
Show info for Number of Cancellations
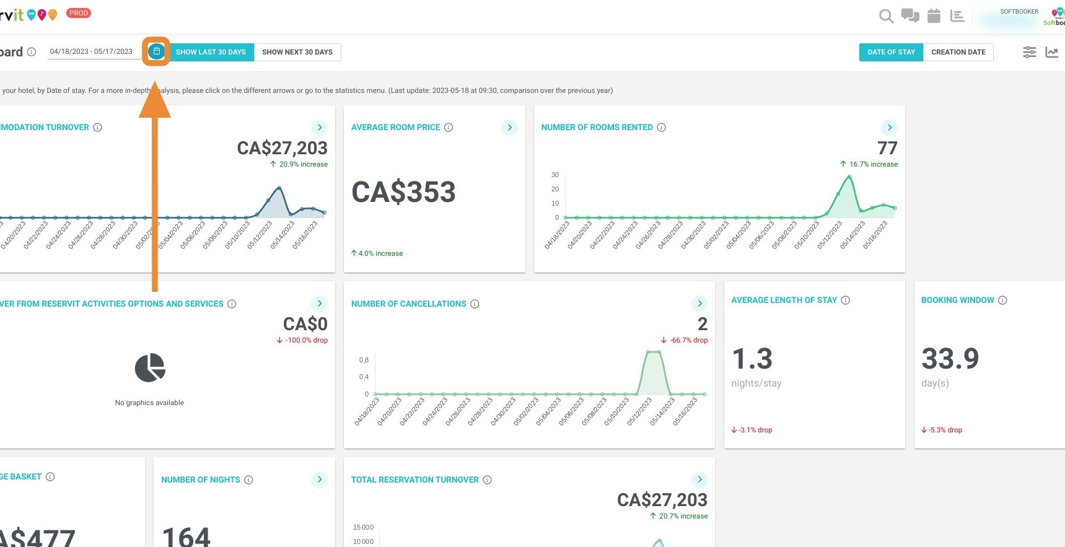(x=475, y=304)
